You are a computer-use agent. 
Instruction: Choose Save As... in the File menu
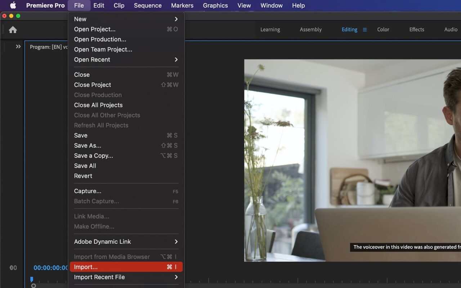click(x=88, y=145)
